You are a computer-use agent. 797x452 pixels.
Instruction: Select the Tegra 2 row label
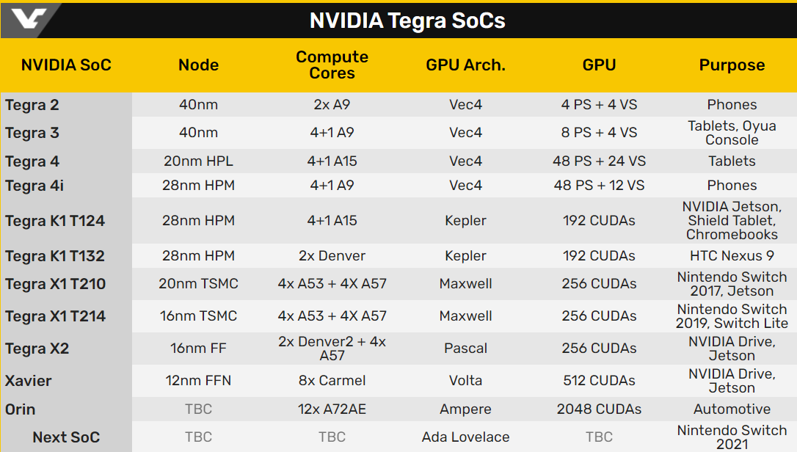tap(32, 105)
